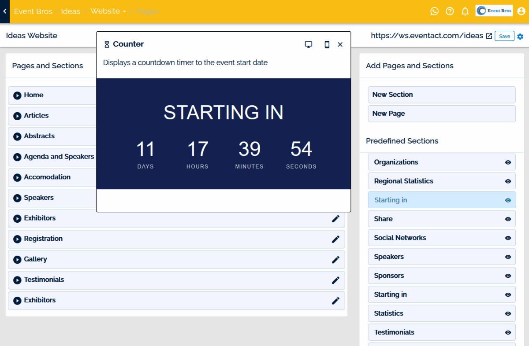
Task: Open the Website dropdown in breadcrumb
Action: point(108,11)
